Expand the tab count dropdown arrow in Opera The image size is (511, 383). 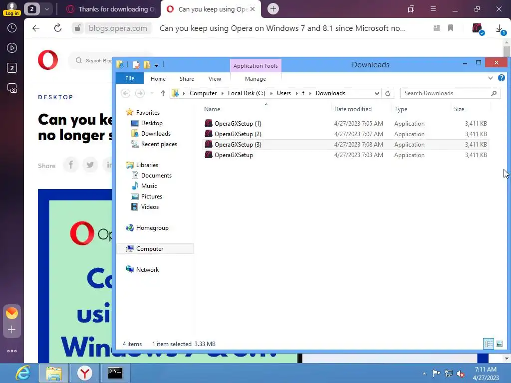click(x=47, y=9)
